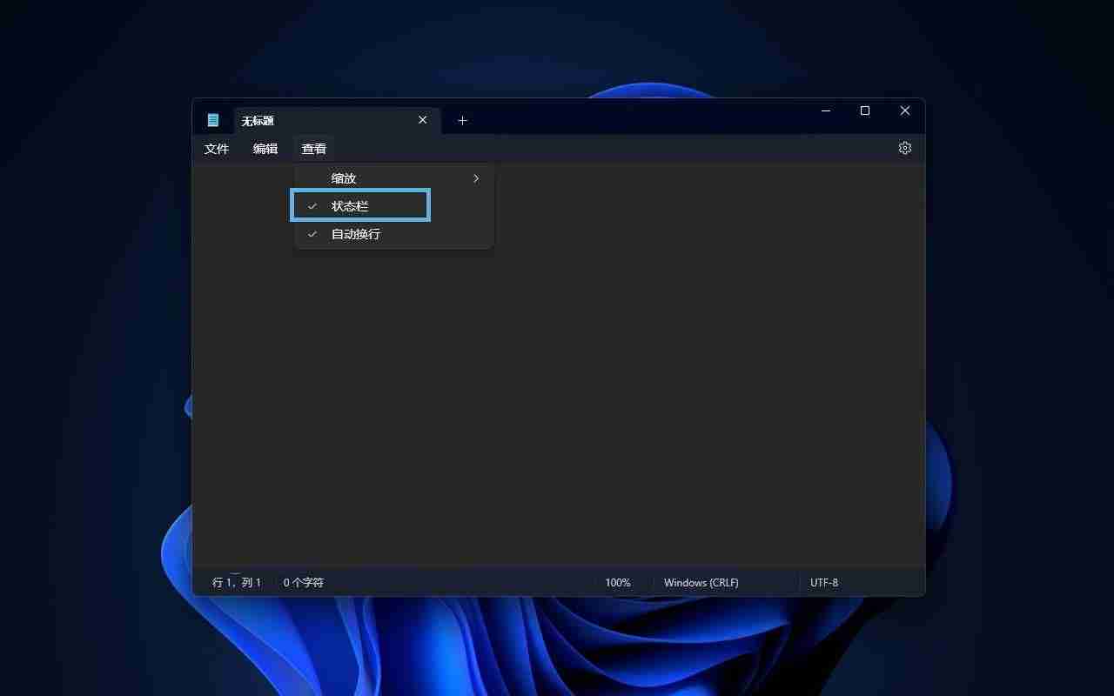Open a new tab with the plus icon
The width and height of the screenshot is (1114, 696).
click(462, 120)
